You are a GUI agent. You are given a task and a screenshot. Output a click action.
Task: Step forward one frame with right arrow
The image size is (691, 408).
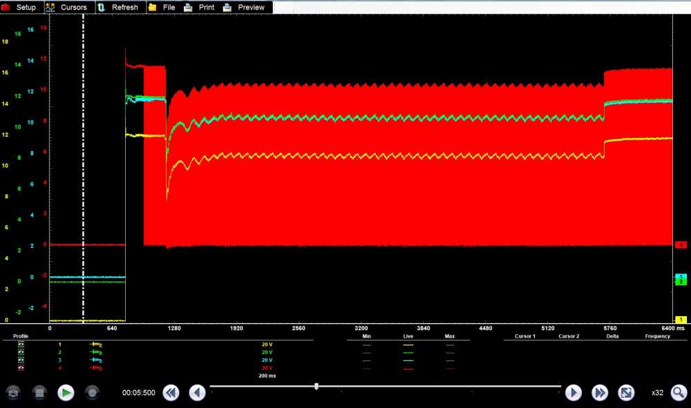[x=574, y=393]
